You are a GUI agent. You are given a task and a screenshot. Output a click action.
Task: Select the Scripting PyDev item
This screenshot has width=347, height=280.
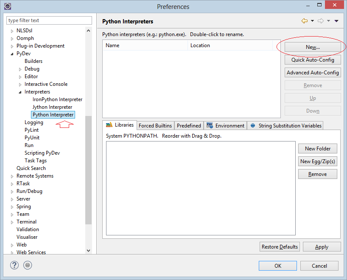[x=42, y=153]
